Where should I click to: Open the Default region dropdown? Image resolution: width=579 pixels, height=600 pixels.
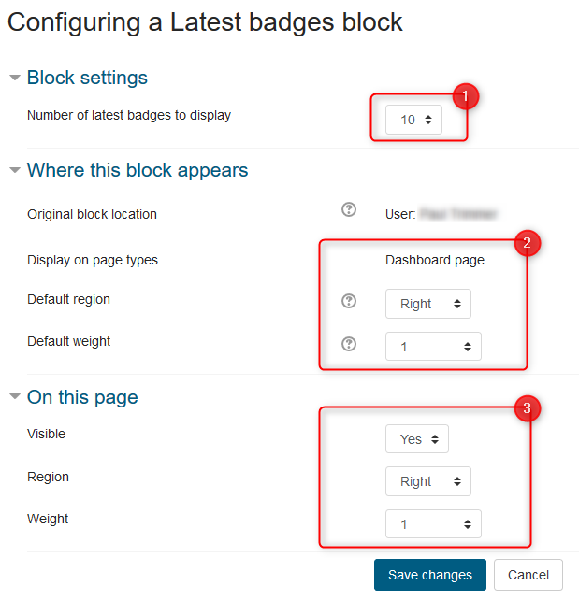pos(428,304)
